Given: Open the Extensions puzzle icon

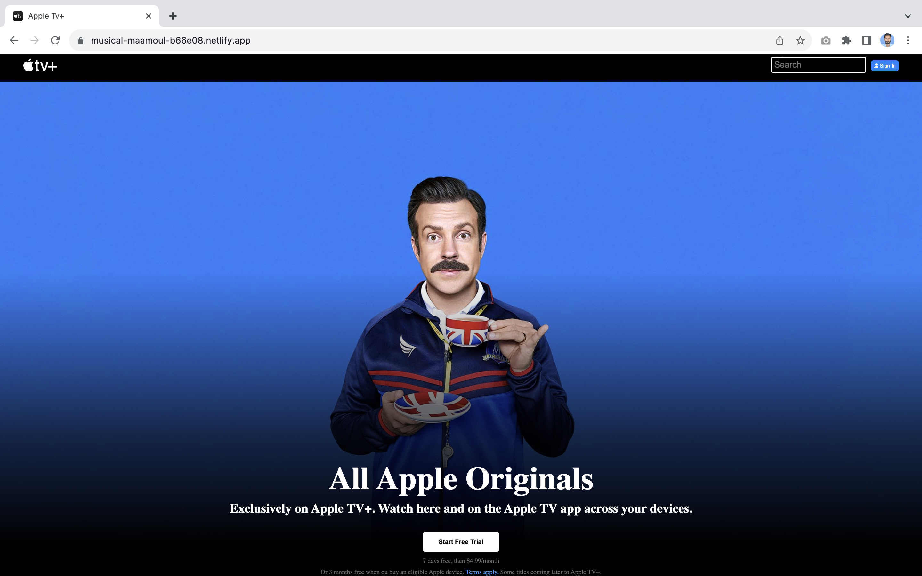Looking at the screenshot, I should pyautogui.click(x=846, y=40).
